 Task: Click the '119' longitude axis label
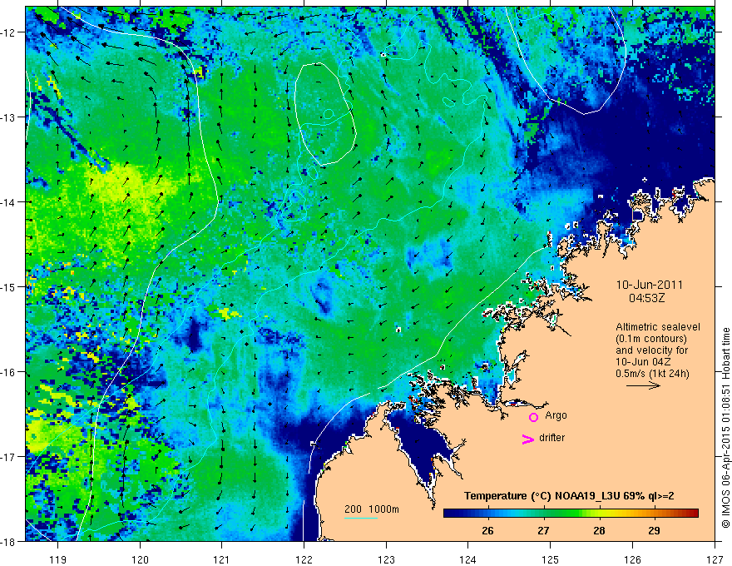58,559
